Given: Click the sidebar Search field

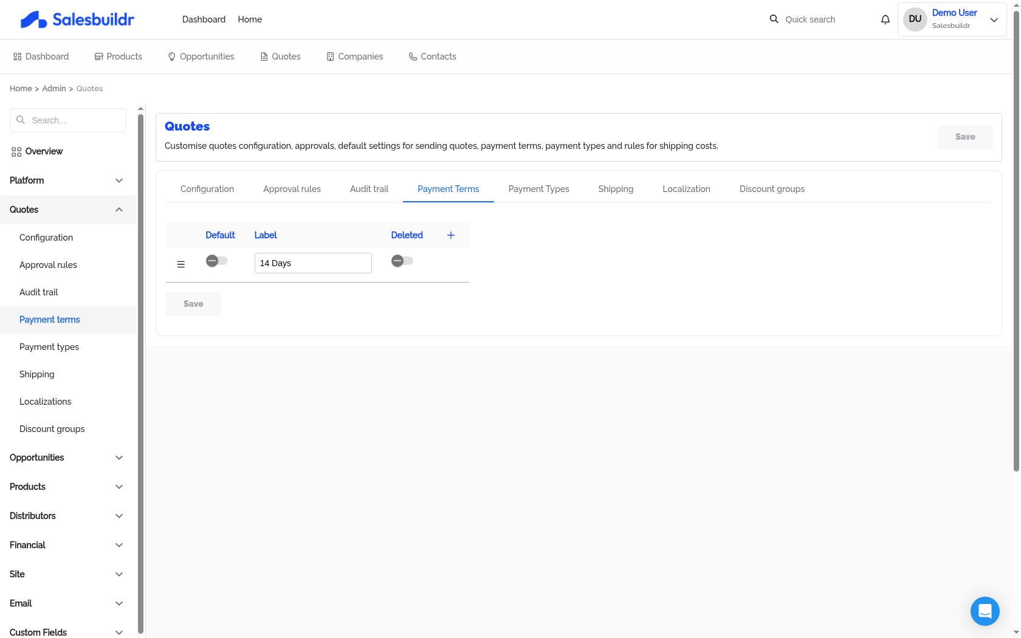Looking at the screenshot, I should pos(68,120).
